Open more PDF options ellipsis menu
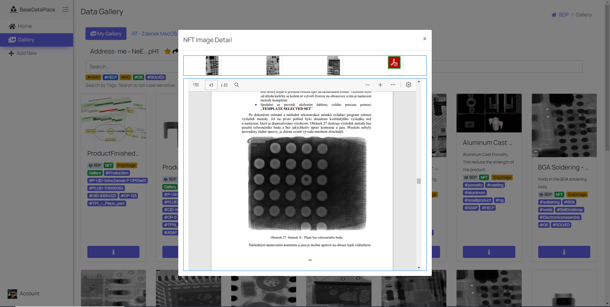Viewport: 610px width, 307px height. (393, 85)
